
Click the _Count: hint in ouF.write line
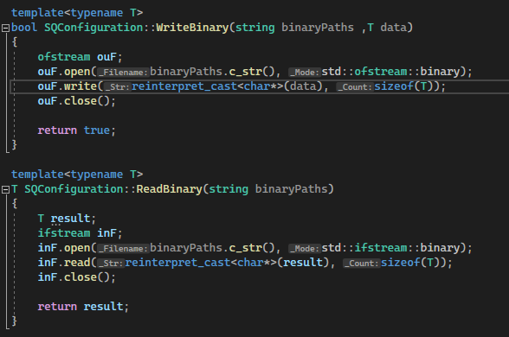point(355,86)
